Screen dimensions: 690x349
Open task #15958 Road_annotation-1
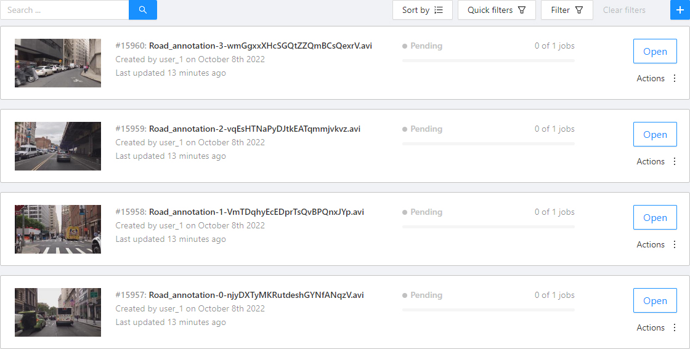pos(654,218)
